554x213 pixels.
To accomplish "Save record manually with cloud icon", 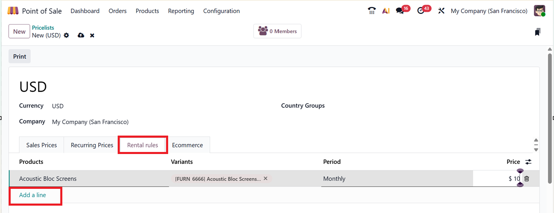I will click(x=81, y=36).
